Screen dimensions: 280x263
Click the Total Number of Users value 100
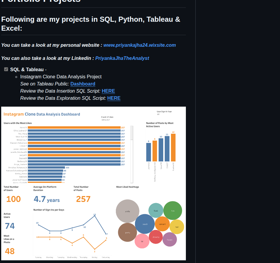[14, 199]
